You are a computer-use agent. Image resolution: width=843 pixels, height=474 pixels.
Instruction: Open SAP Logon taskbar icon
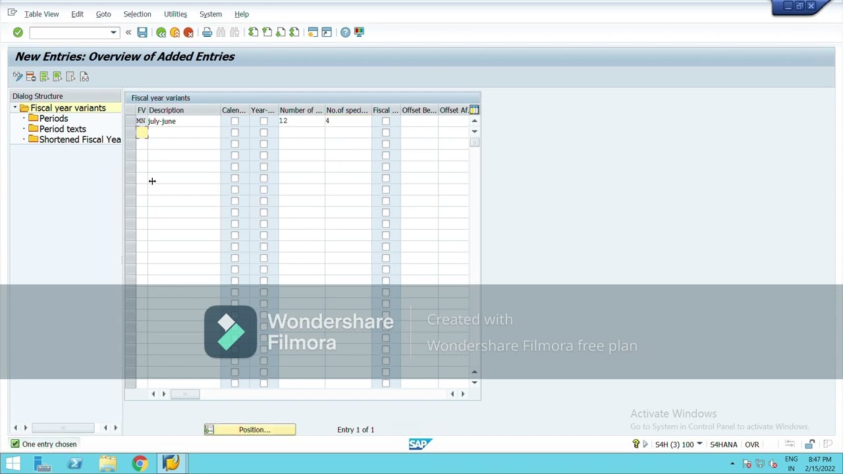pos(171,463)
